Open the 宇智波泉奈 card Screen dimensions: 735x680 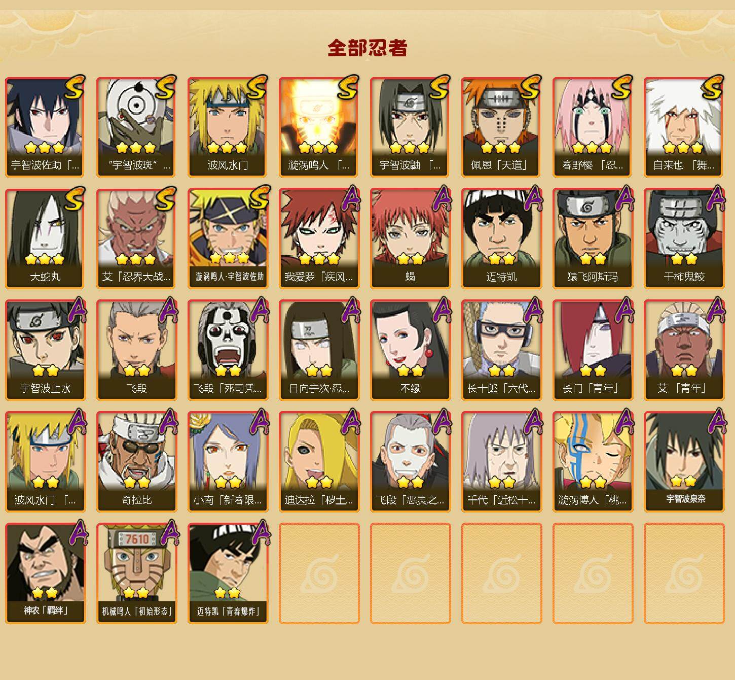point(684,462)
